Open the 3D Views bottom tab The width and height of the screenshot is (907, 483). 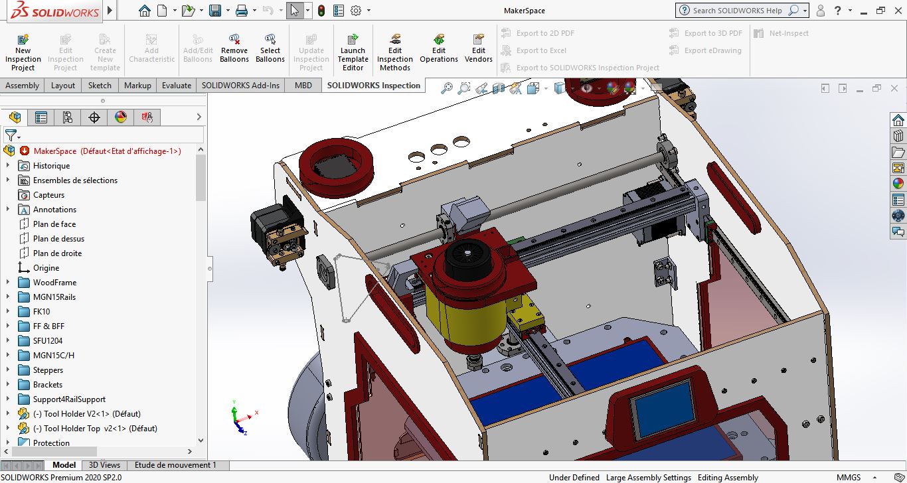pyautogui.click(x=105, y=465)
